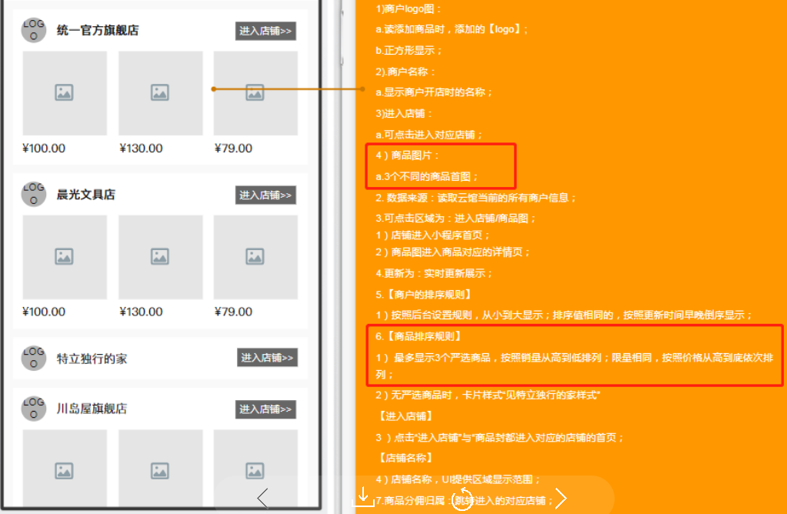Image resolution: width=787 pixels, height=514 pixels.
Task: Click the download image icon
Action: click(363, 496)
